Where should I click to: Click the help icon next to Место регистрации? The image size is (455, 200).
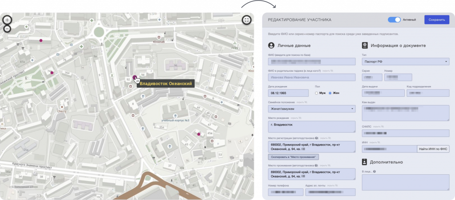tap(317, 138)
